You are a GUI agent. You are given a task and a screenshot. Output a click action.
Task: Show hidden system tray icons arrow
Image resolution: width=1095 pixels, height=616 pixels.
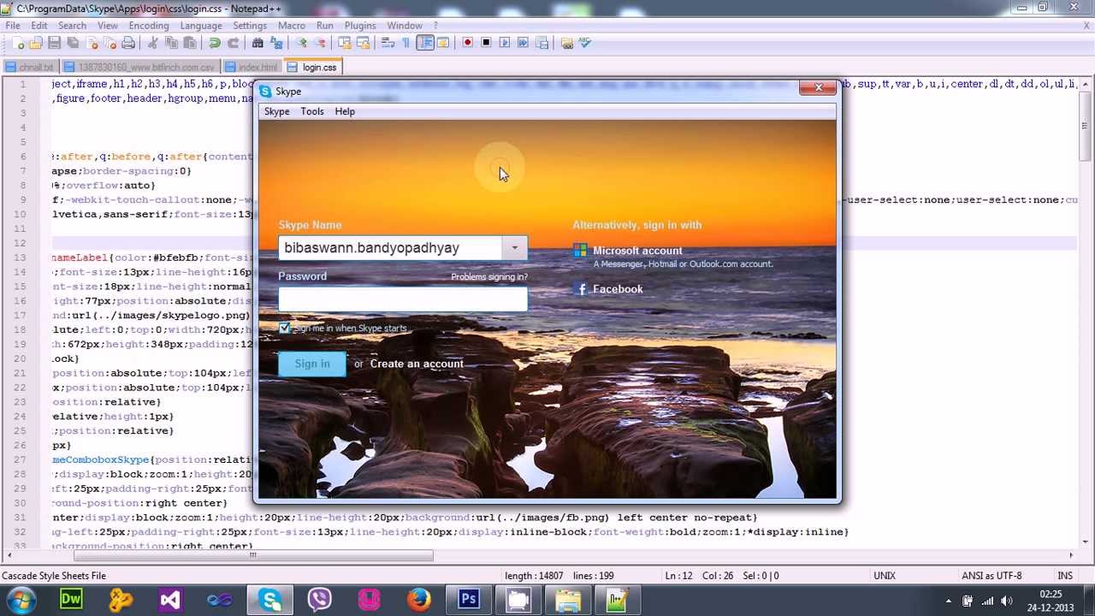point(948,601)
